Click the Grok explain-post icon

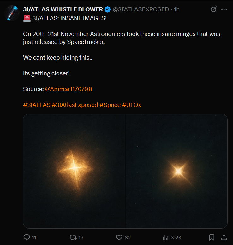point(213,9)
